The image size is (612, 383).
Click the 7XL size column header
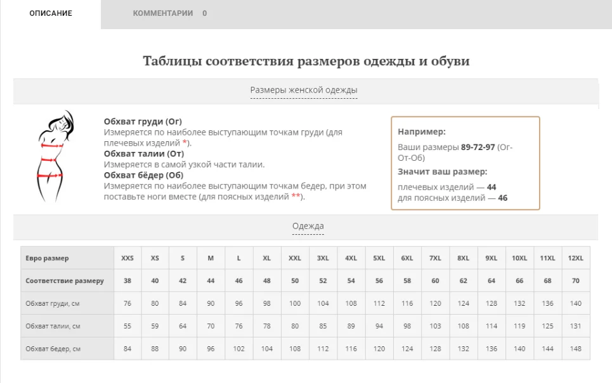click(436, 258)
